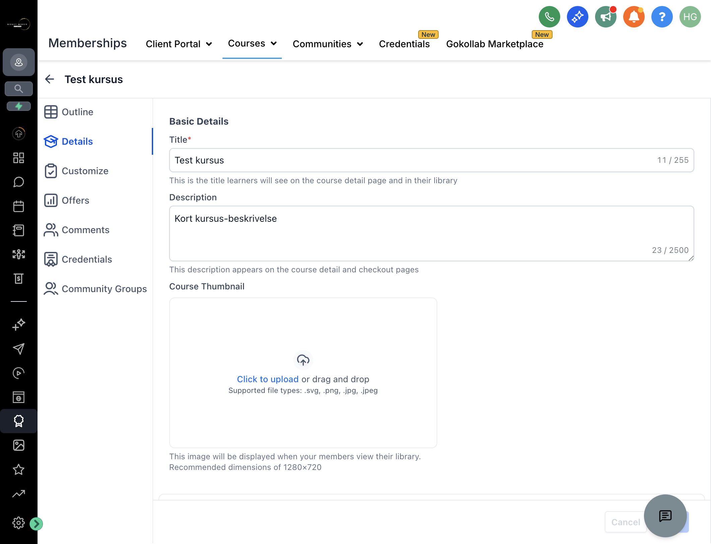Expand sidebar with green chevron button
The width and height of the screenshot is (711, 544).
36,524
